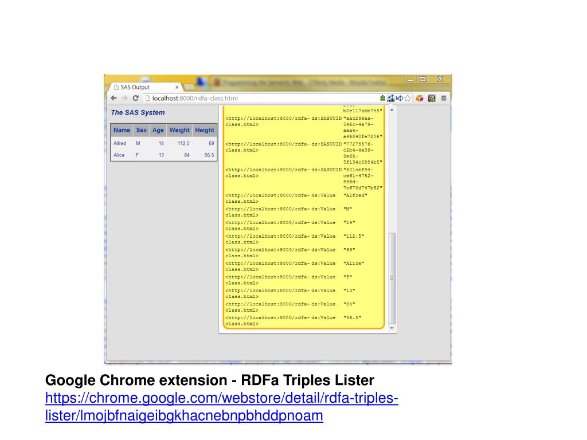Click the weight value 84 in table
587x440 pixels.
click(x=186, y=155)
